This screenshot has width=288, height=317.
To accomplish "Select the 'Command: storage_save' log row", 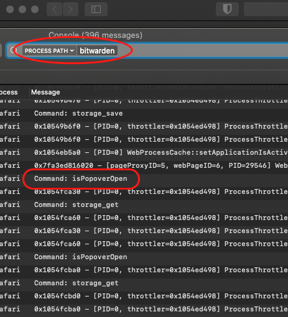I will (x=144, y=113).
